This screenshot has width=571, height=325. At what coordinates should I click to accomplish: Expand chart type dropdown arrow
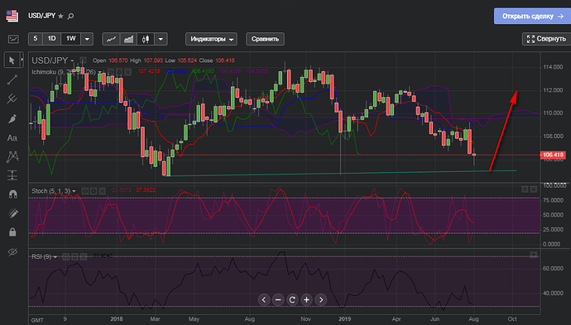(x=161, y=39)
